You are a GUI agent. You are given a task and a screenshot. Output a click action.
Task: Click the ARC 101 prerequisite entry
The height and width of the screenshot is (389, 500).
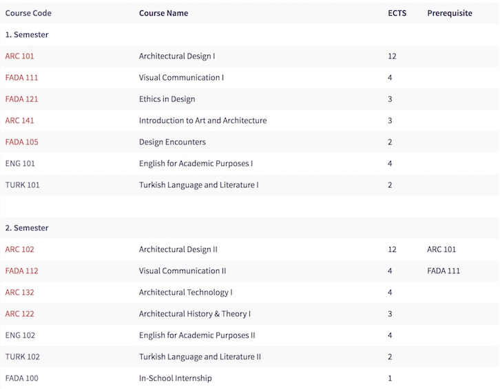tap(441, 249)
